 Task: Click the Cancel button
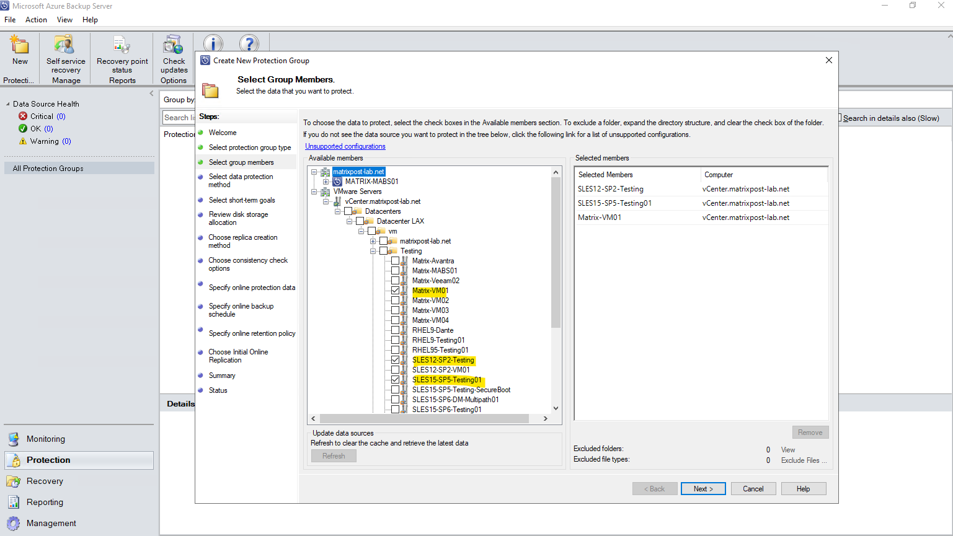[753, 489]
